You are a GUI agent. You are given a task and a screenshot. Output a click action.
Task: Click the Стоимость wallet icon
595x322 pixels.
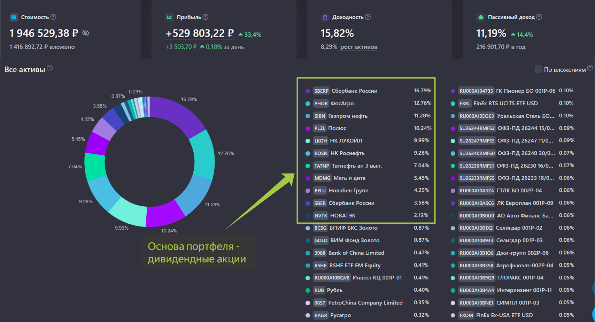pyautogui.click(x=14, y=17)
